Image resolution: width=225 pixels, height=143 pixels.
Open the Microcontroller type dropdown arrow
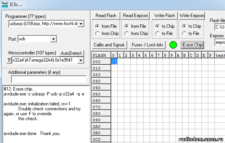click(x=81, y=60)
